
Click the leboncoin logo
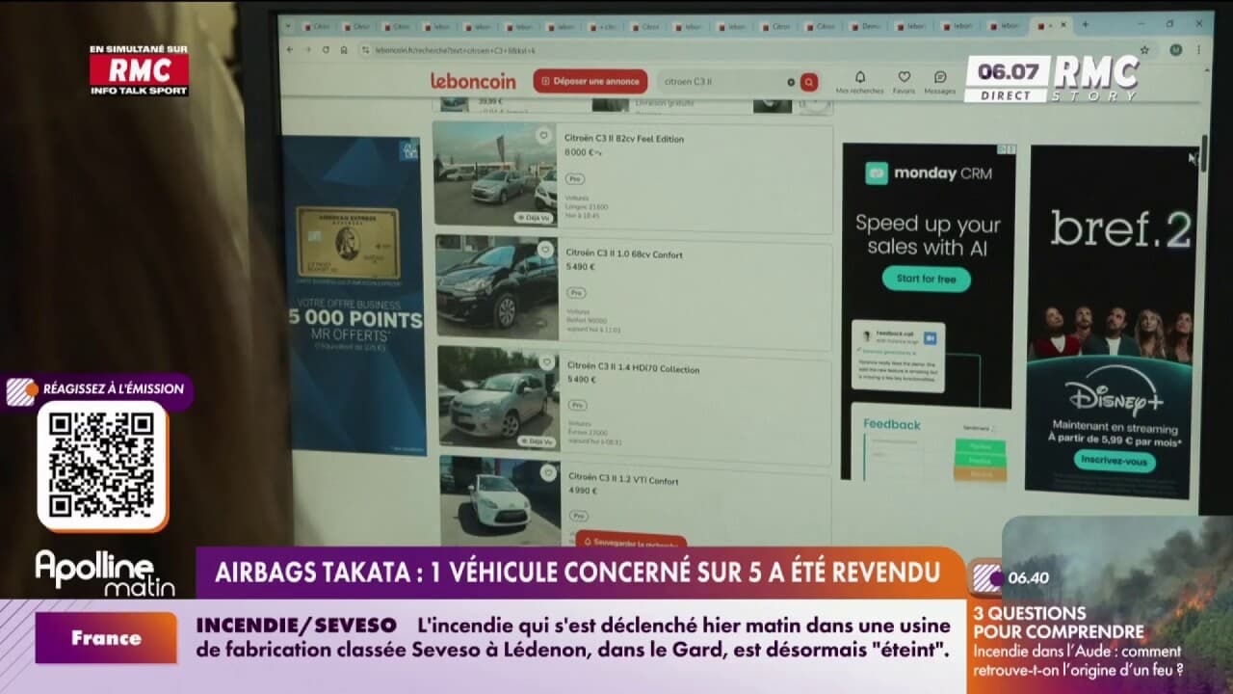coord(473,82)
